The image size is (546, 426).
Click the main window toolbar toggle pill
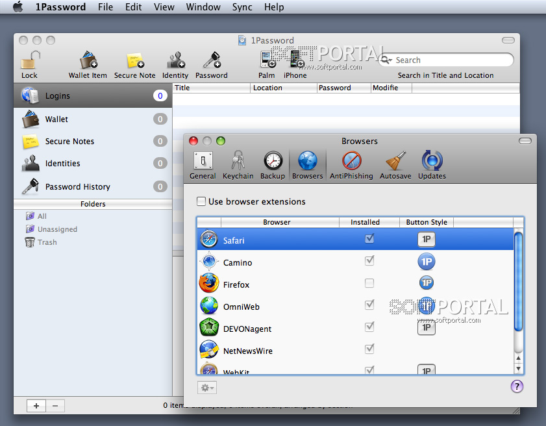coord(508,40)
